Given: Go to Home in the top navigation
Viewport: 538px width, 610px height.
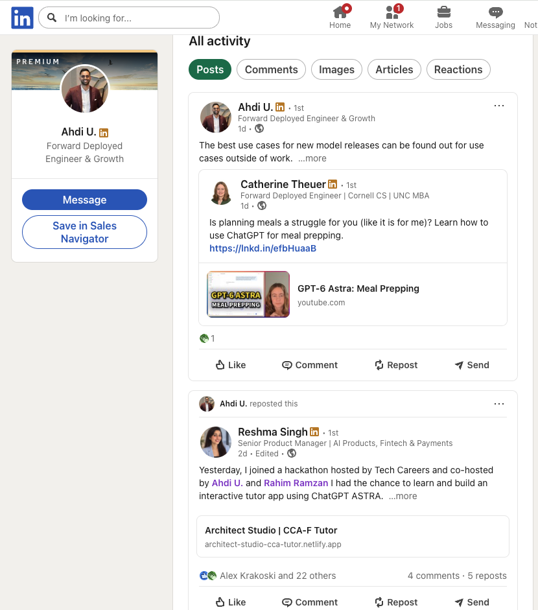Looking at the screenshot, I should (x=340, y=18).
